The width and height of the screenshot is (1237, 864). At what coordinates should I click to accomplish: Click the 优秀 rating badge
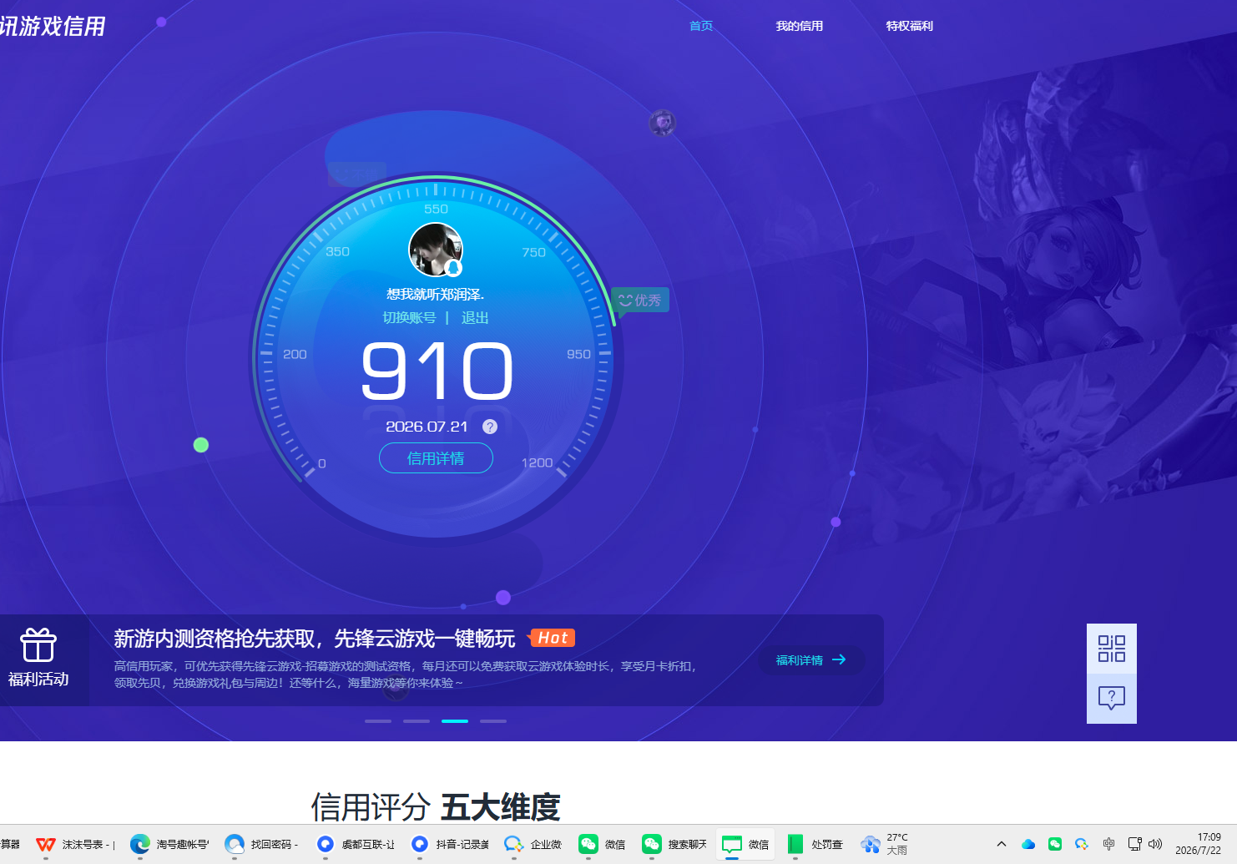tap(640, 301)
